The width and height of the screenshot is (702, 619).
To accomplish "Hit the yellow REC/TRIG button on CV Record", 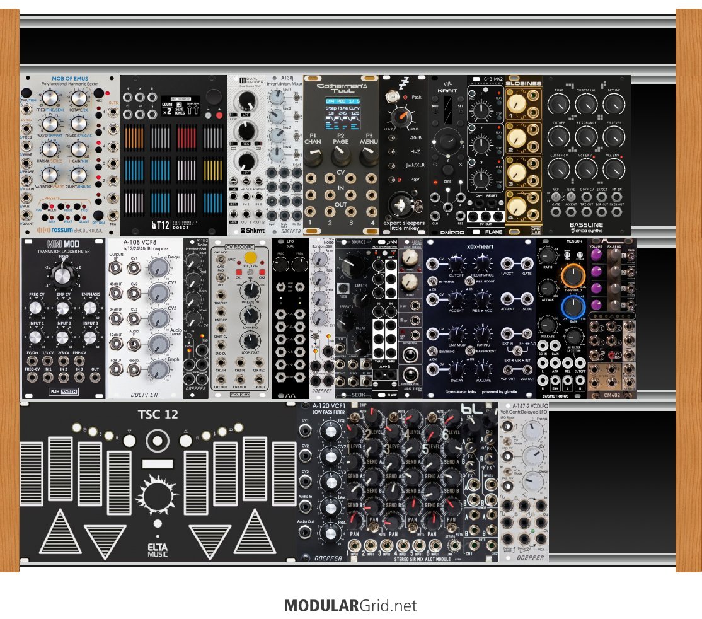I will (x=250, y=258).
